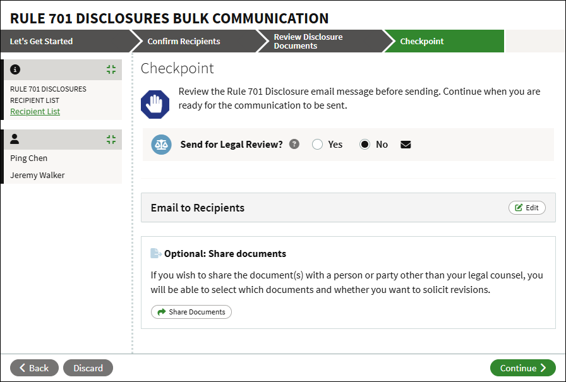Expand the Email to Recipients section
566x382 pixels.
pyautogui.click(x=198, y=208)
